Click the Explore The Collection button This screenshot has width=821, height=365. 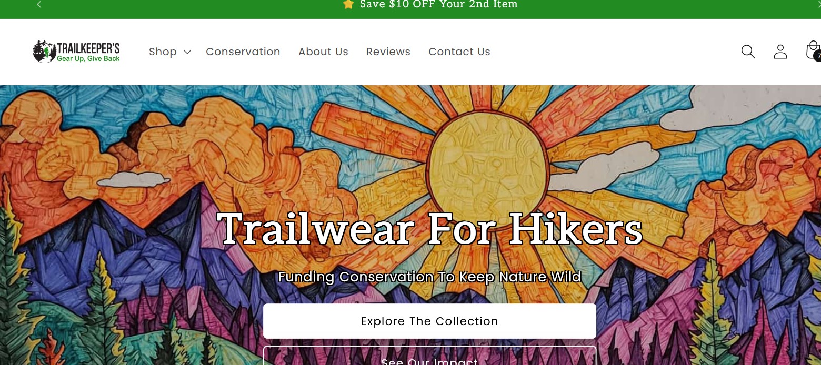click(429, 321)
